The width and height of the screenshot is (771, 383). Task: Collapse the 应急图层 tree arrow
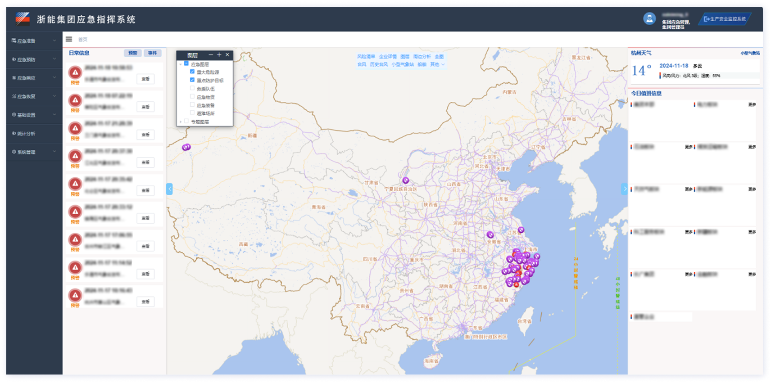click(181, 64)
